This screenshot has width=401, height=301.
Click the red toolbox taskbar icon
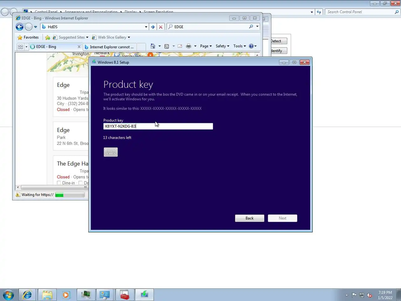[x=125, y=295]
